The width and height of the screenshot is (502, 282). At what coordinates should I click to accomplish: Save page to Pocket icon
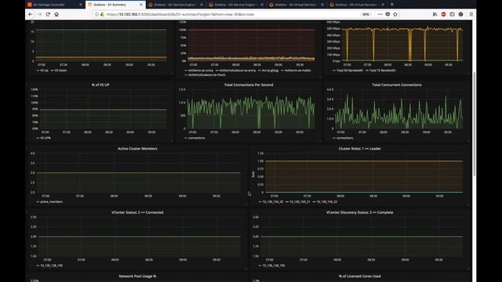[x=387, y=14]
